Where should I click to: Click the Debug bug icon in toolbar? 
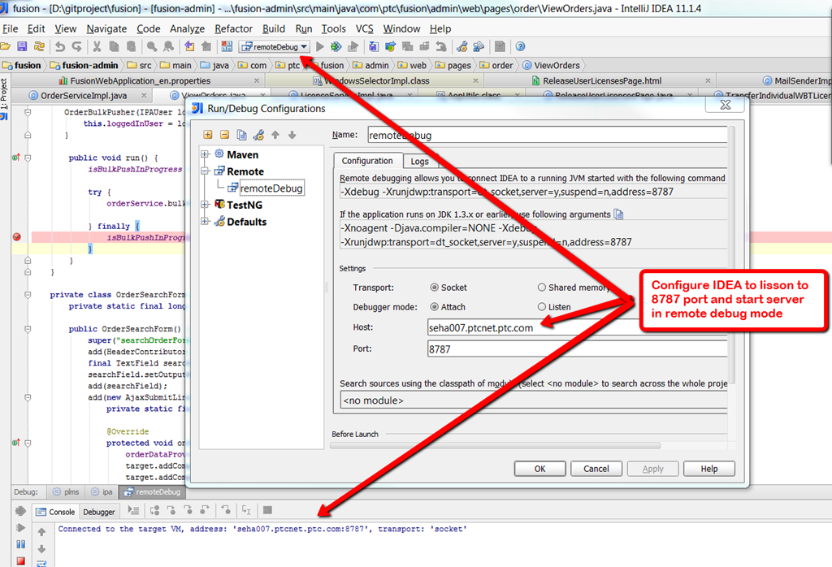pyautogui.click(x=336, y=47)
